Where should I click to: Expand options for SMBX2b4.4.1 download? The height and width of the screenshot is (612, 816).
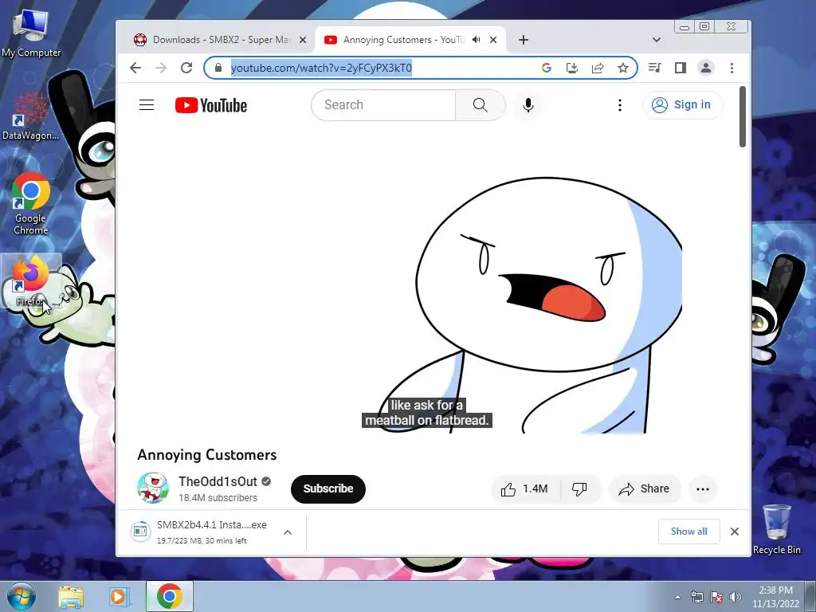[288, 532]
